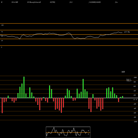Click the RSI axis label 50
The height and width of the screenshot is (138, 138).
[2, 36]
